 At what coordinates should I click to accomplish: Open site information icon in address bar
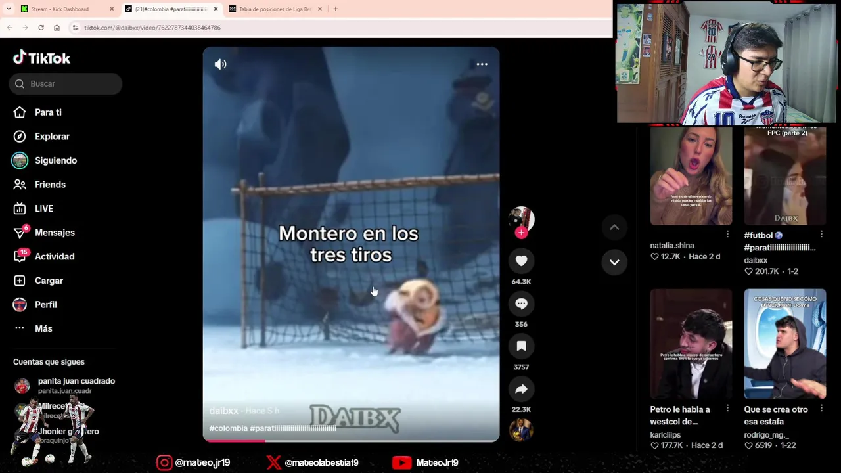[76, 28]
